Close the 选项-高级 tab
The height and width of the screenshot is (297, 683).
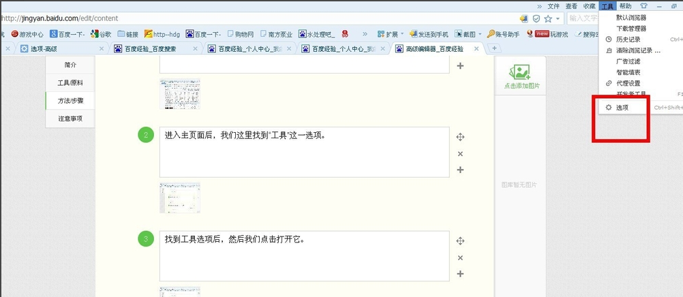(101, 49)
